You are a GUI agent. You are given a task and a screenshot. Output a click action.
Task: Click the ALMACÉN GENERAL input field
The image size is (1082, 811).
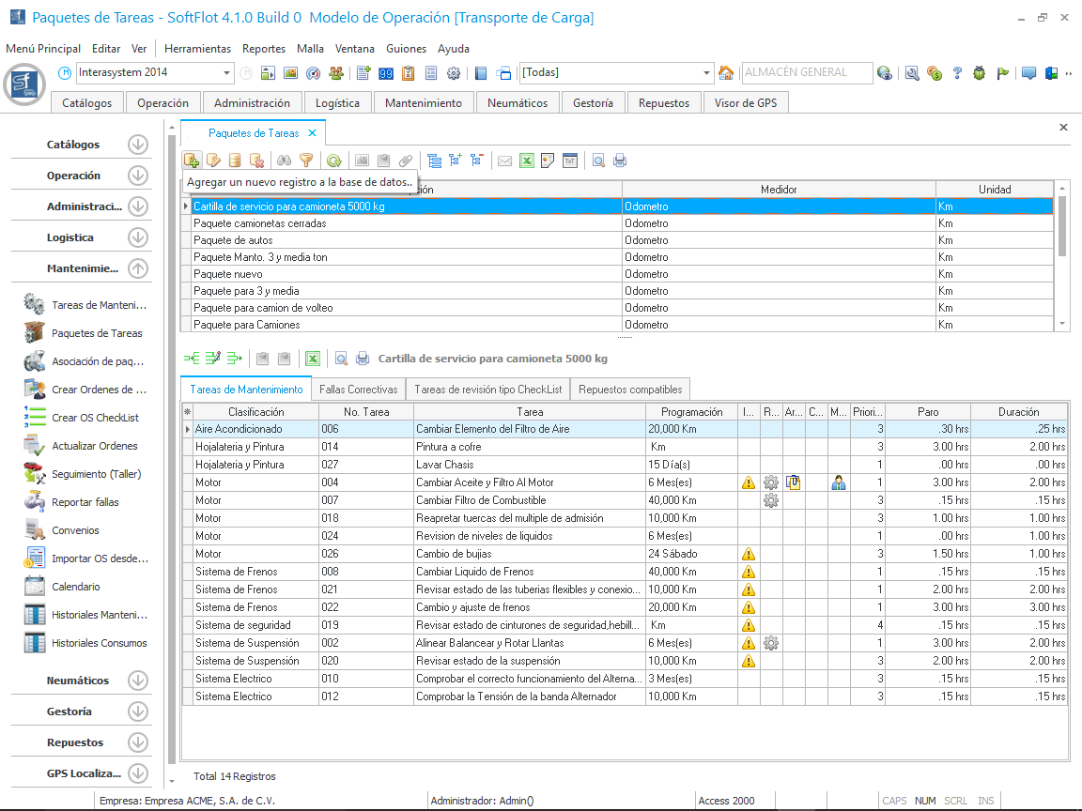click(x=804, y=73)
